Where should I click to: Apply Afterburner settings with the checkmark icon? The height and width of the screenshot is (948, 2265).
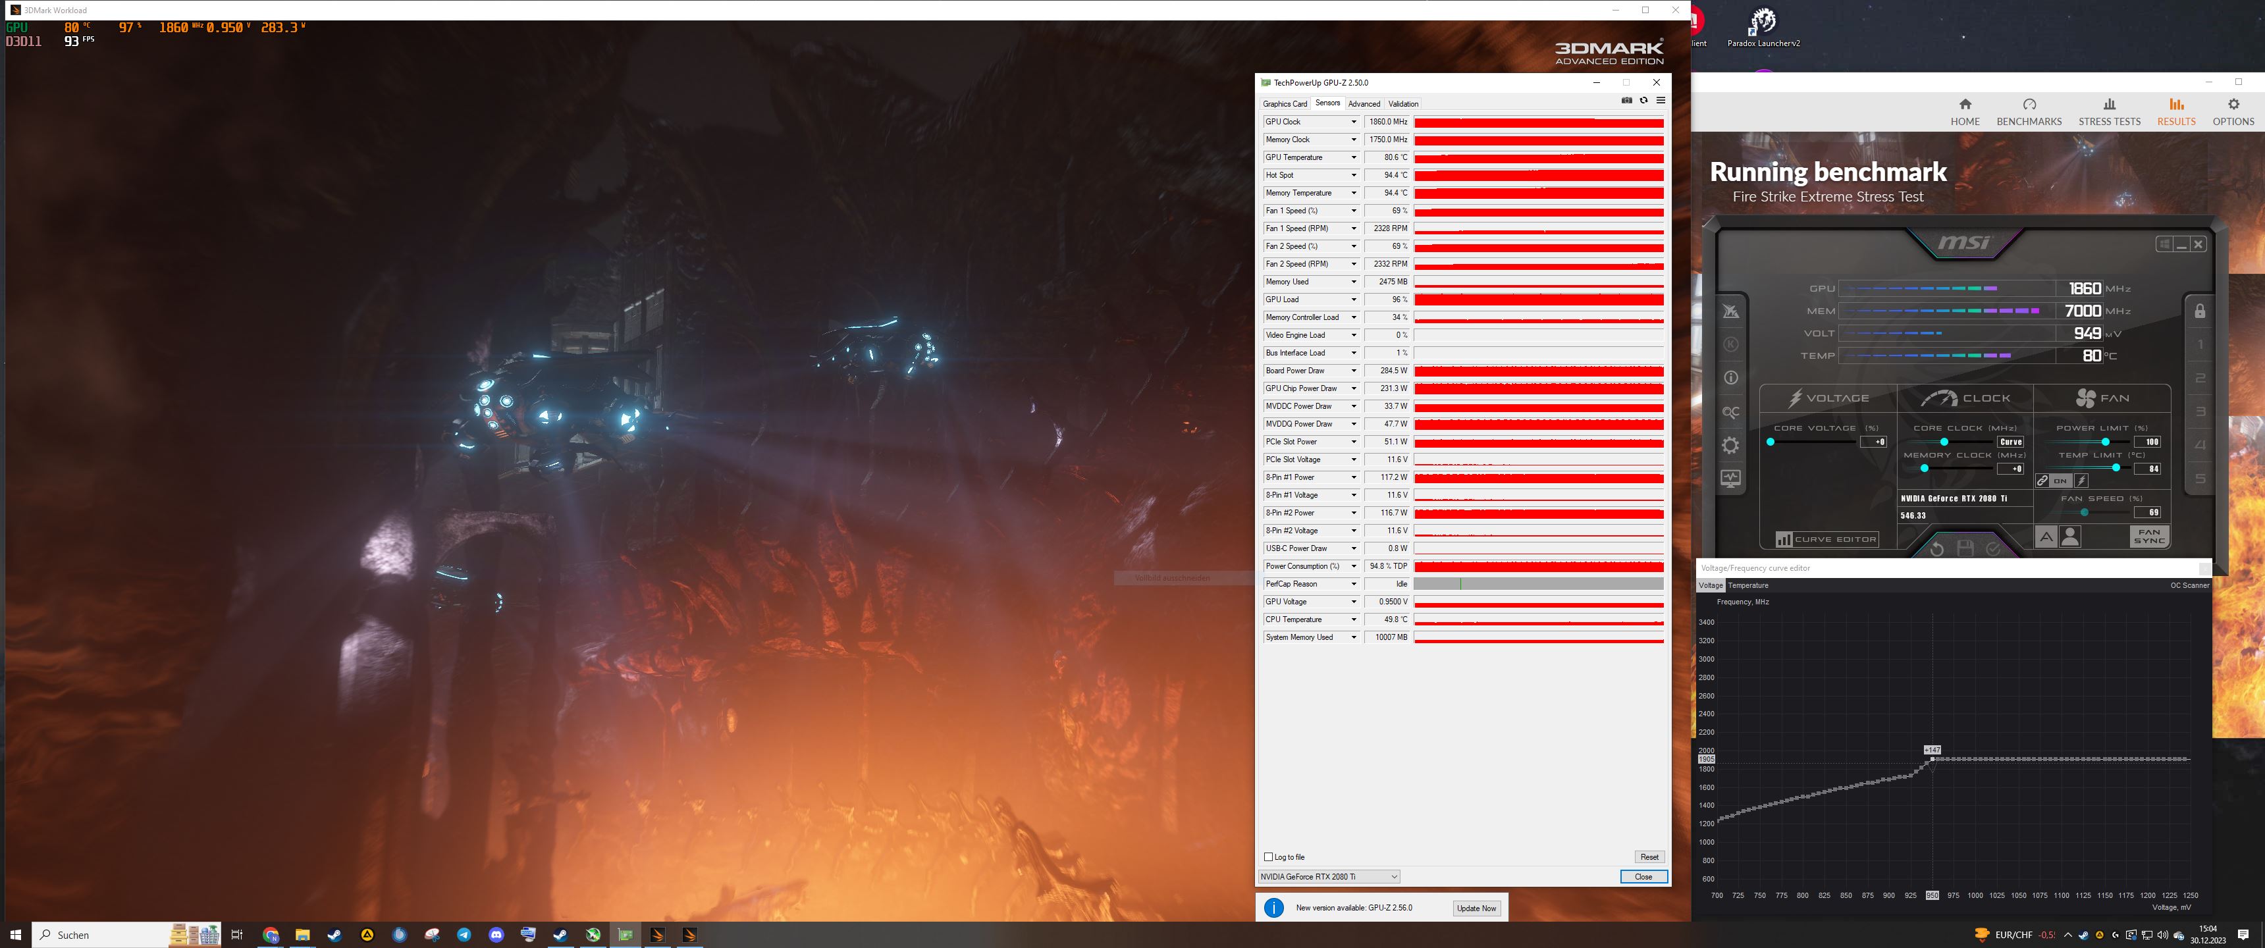(x=1993, y=549)
